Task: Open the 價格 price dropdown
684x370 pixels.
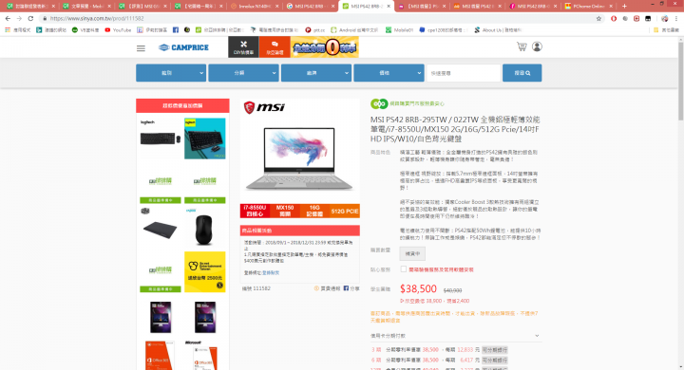Action: 389,73
